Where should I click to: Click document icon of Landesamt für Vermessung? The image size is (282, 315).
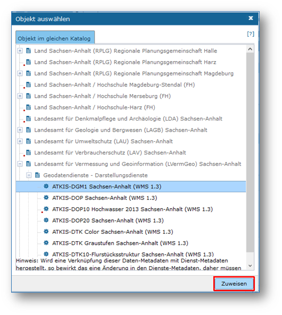(x=29, y=164)
